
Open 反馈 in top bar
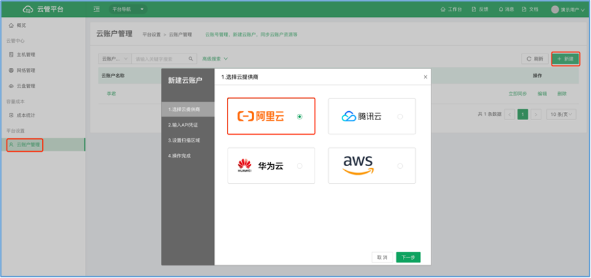[480, 9]
